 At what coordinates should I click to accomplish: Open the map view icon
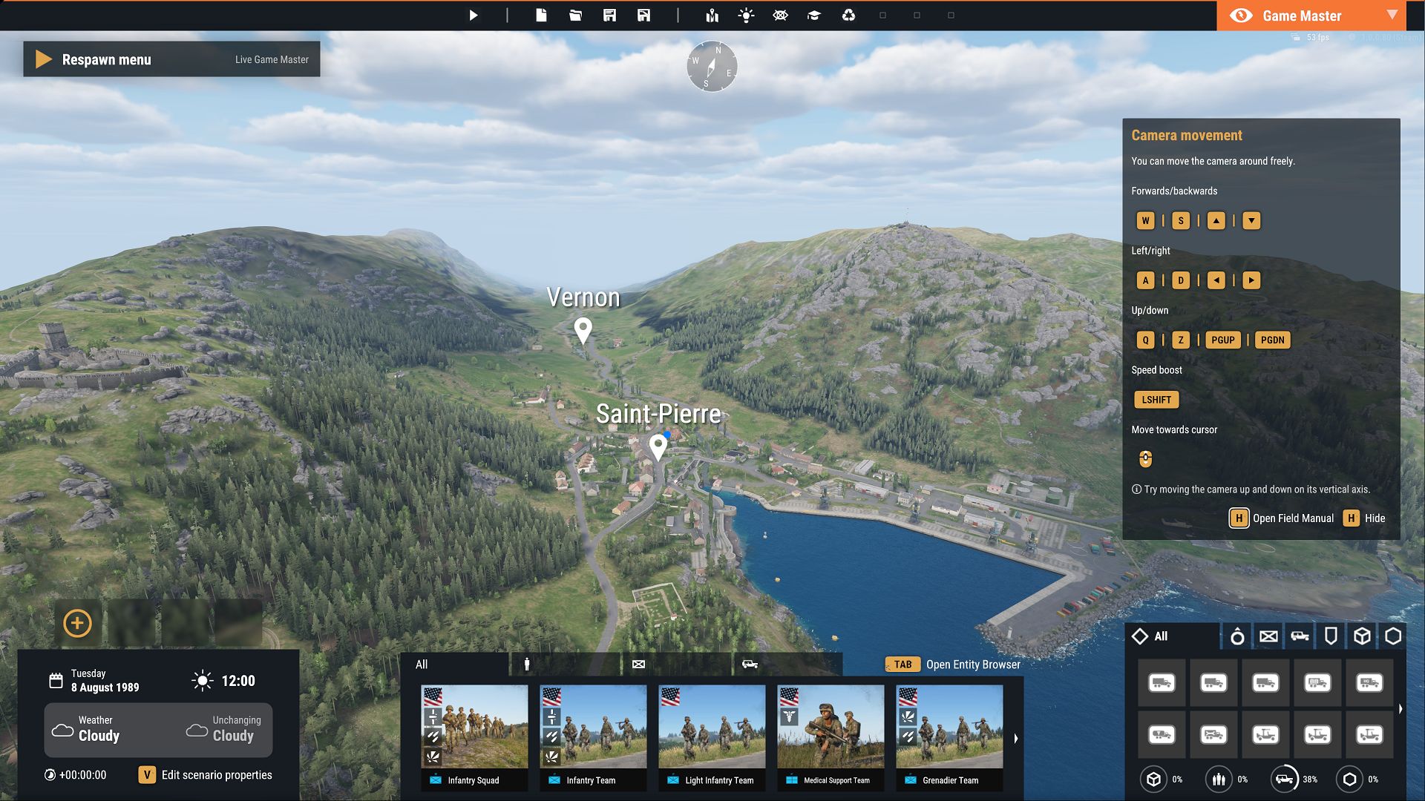(711, 14)
